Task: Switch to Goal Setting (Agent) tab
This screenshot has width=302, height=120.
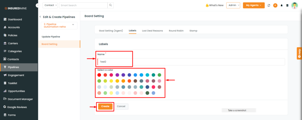Action: point(111,31)
